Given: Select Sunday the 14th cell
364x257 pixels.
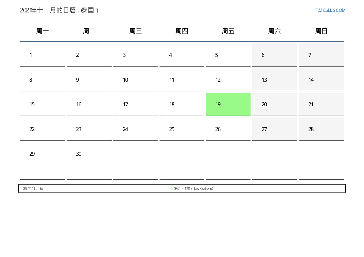Looking at the screenshot, I should (321, 80).
